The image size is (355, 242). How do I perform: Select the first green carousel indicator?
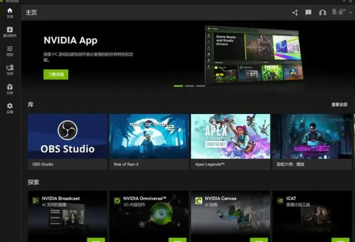pos(178,86)
